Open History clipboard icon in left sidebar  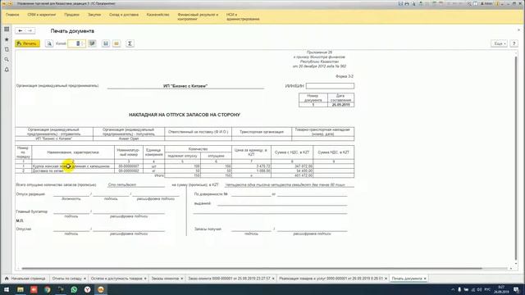click(7, 49)
